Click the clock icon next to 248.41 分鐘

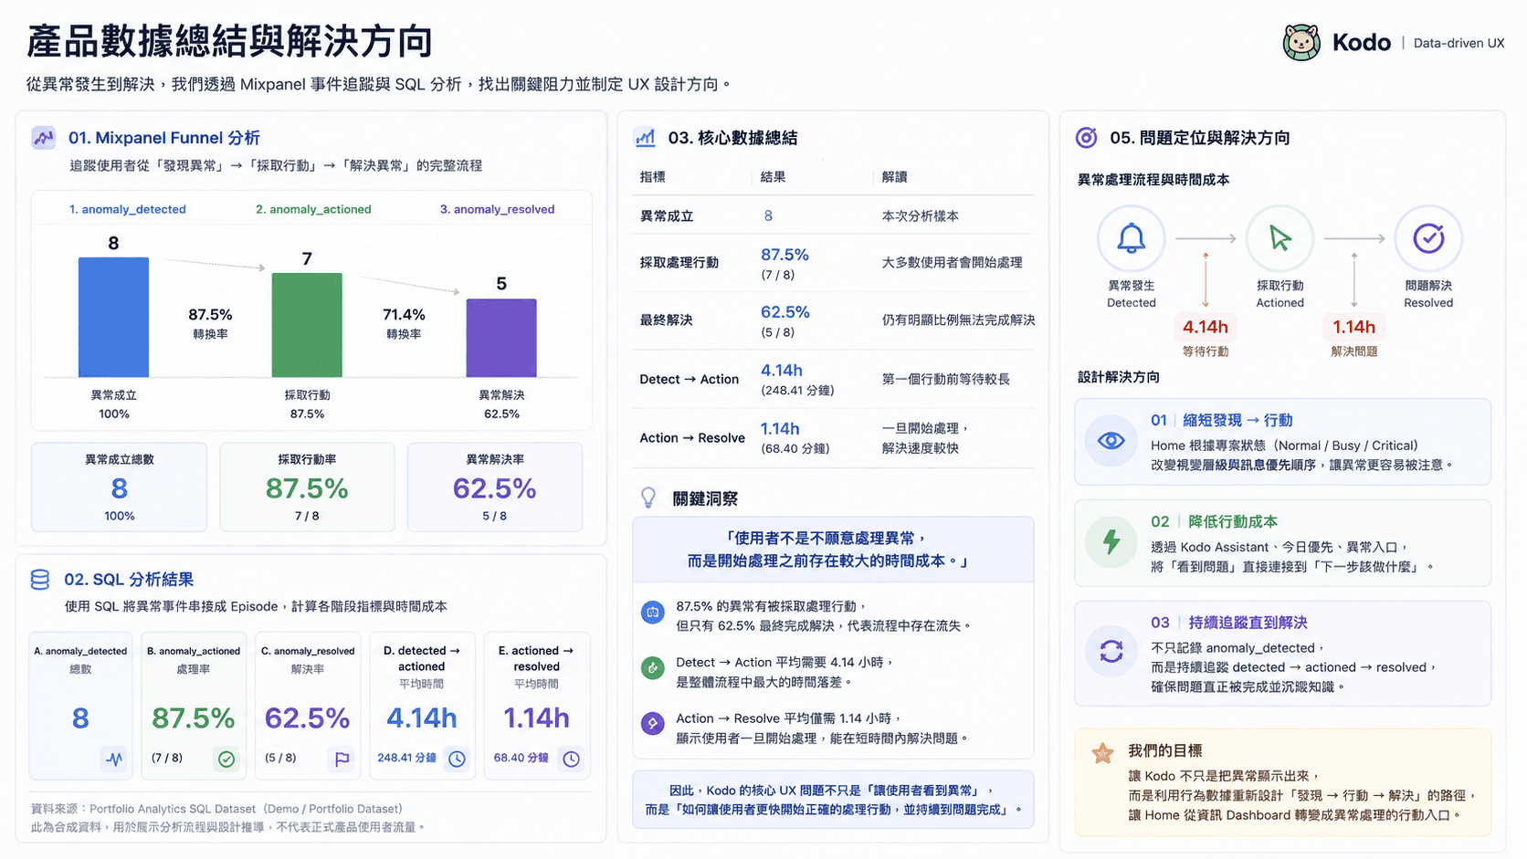[x=457, y=759]
